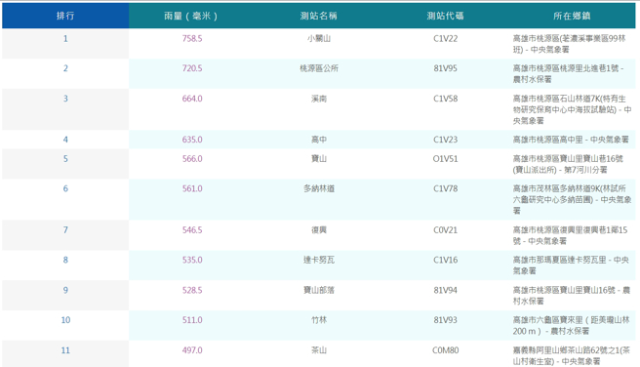Image resolution: width=640 pixels, height=367 pixels.
Task: Select station code O1V51
Action: [445, 158]
